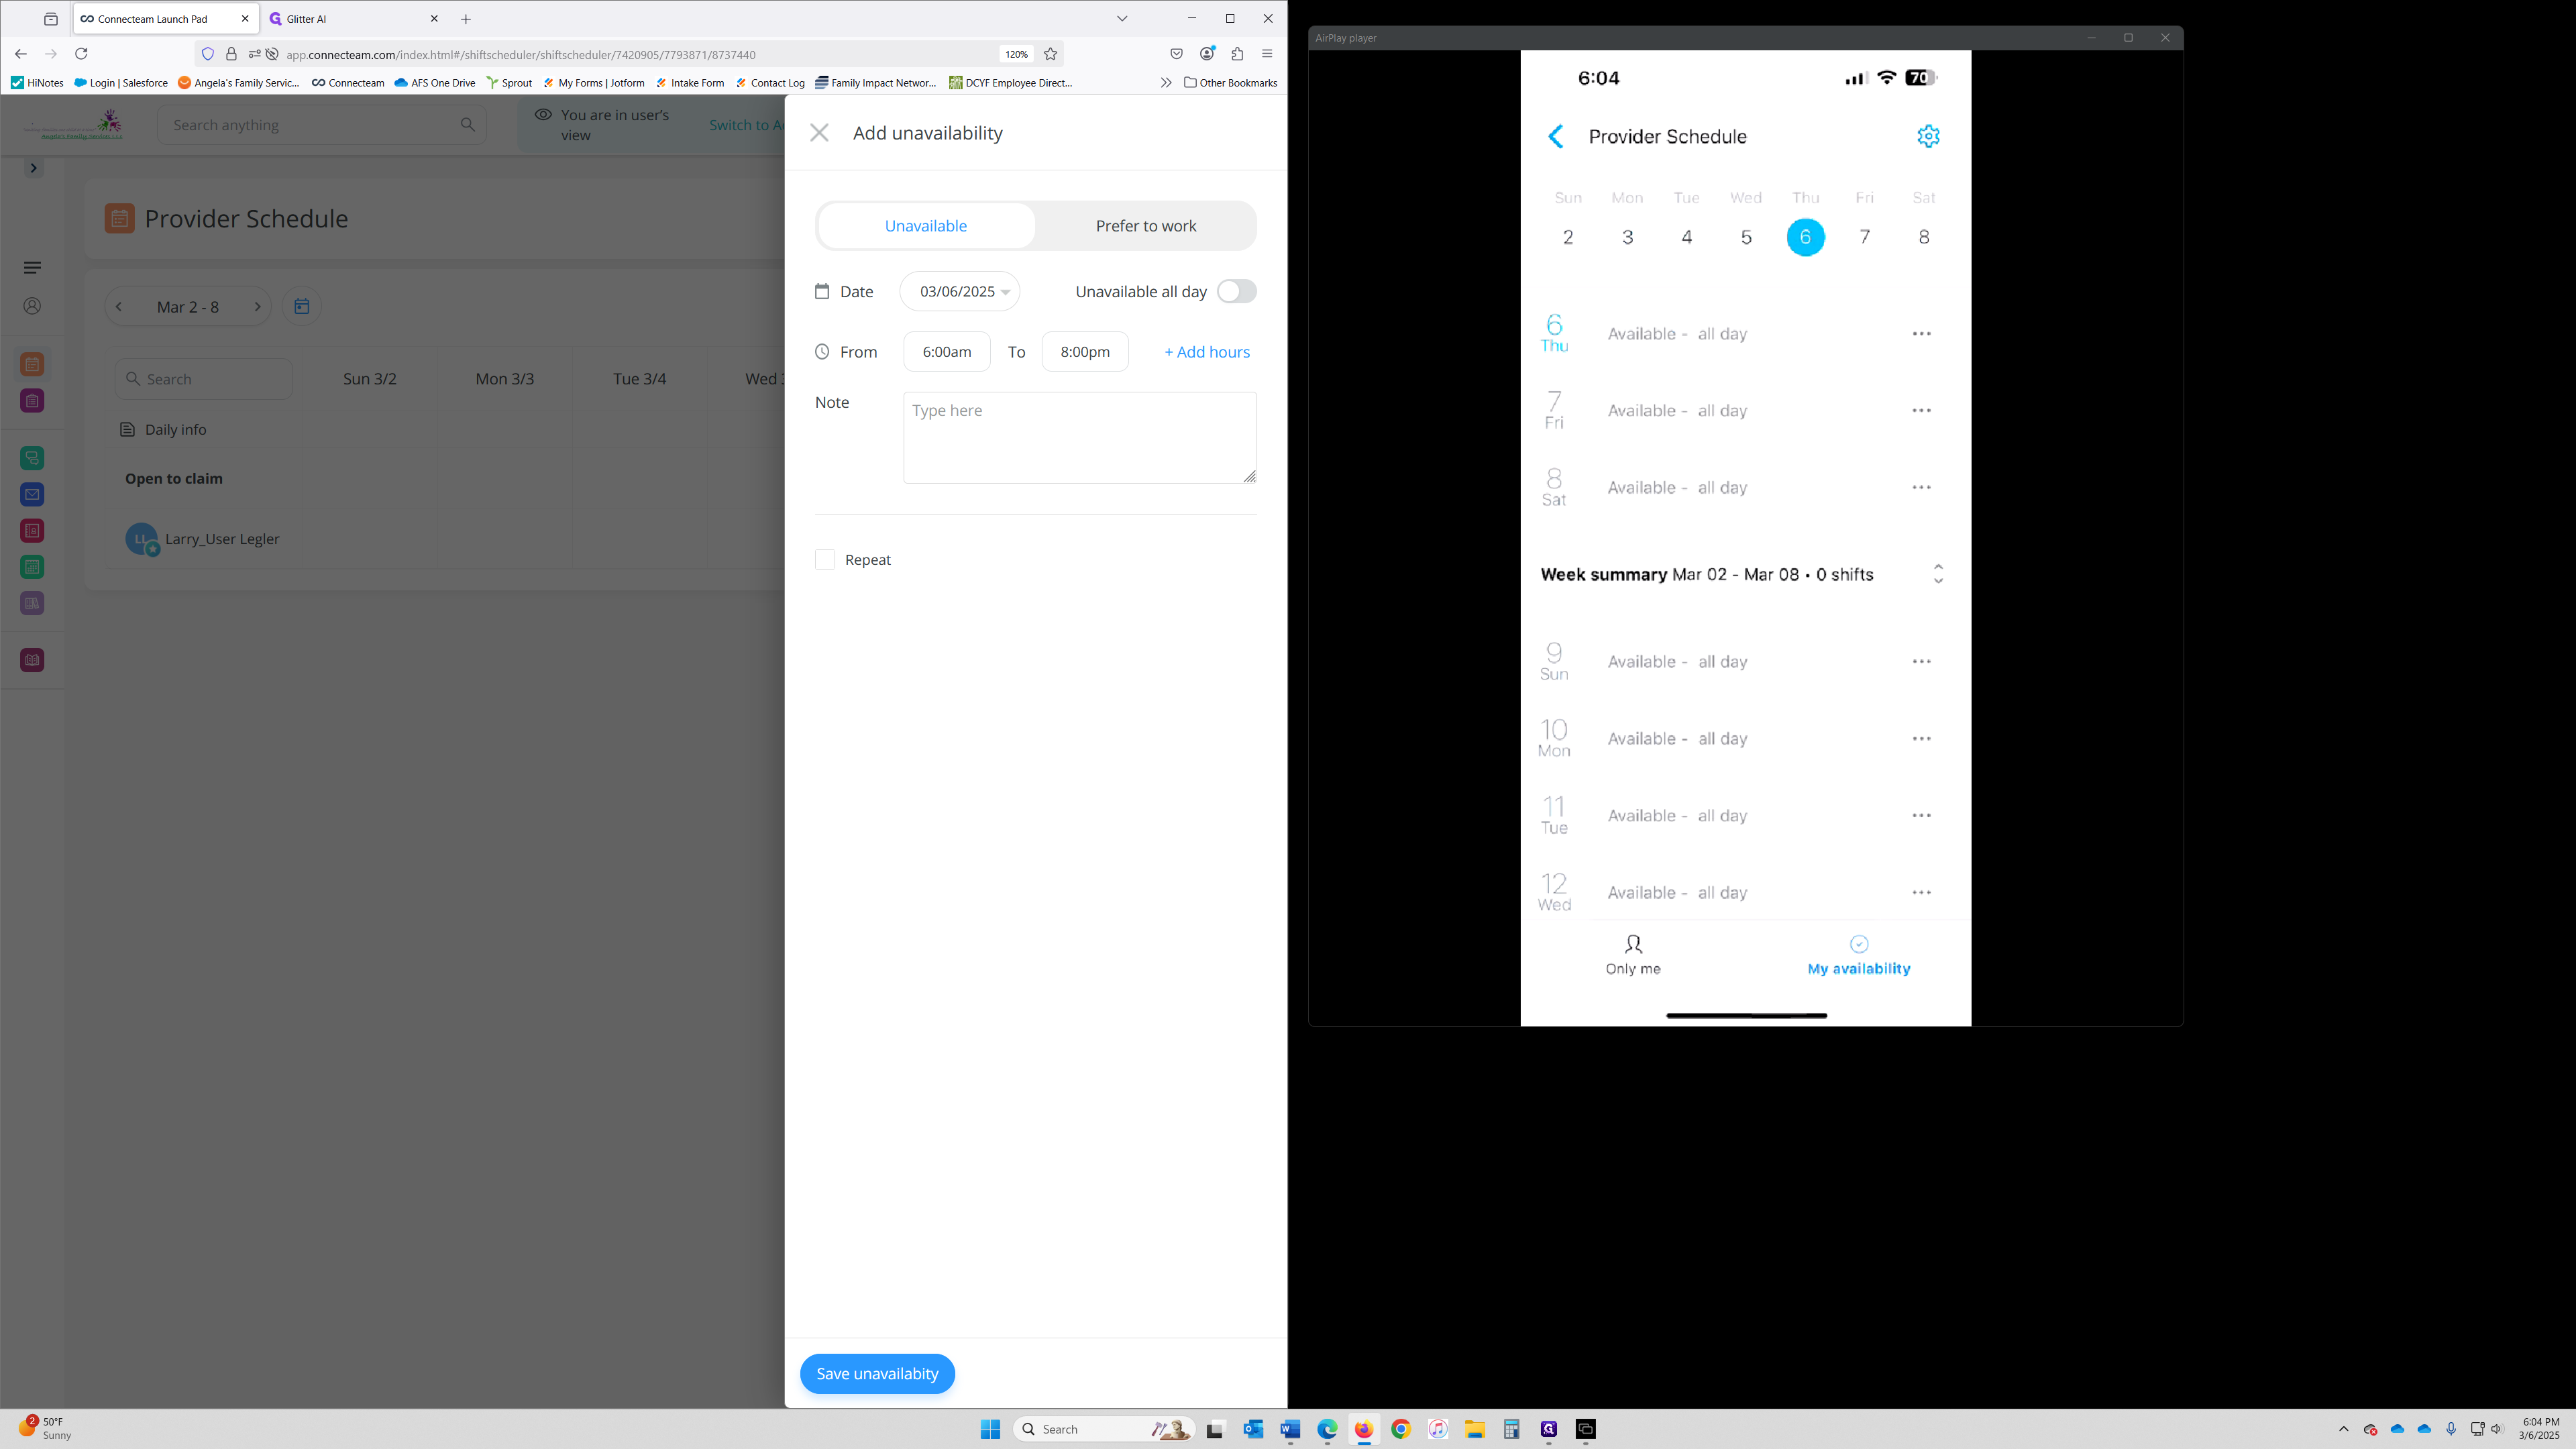Tap the phone back arrow
This screenshot has height=1449, width=2576.
click(1556, 137)
